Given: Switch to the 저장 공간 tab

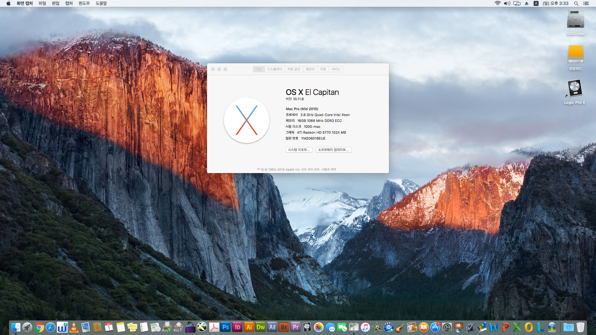Looking at the screenshot, I should (293, 69).
